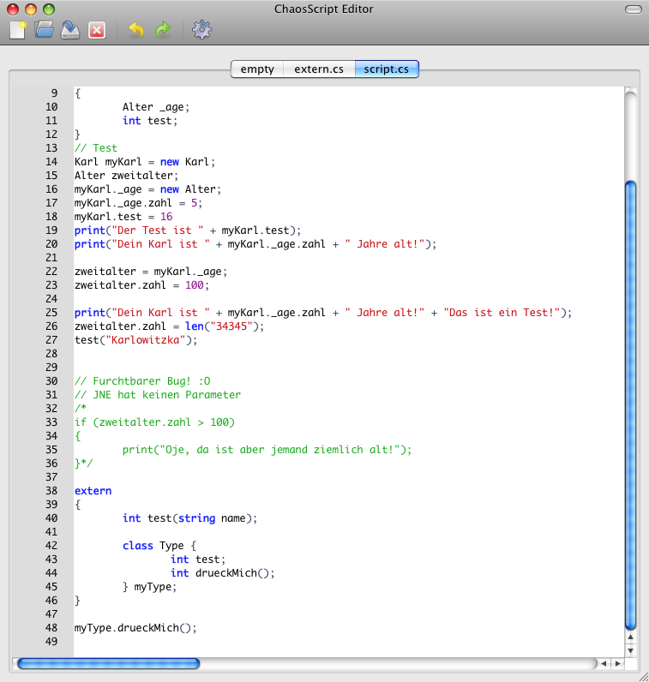
Task: Create a new script file
Action: point(17,30)
